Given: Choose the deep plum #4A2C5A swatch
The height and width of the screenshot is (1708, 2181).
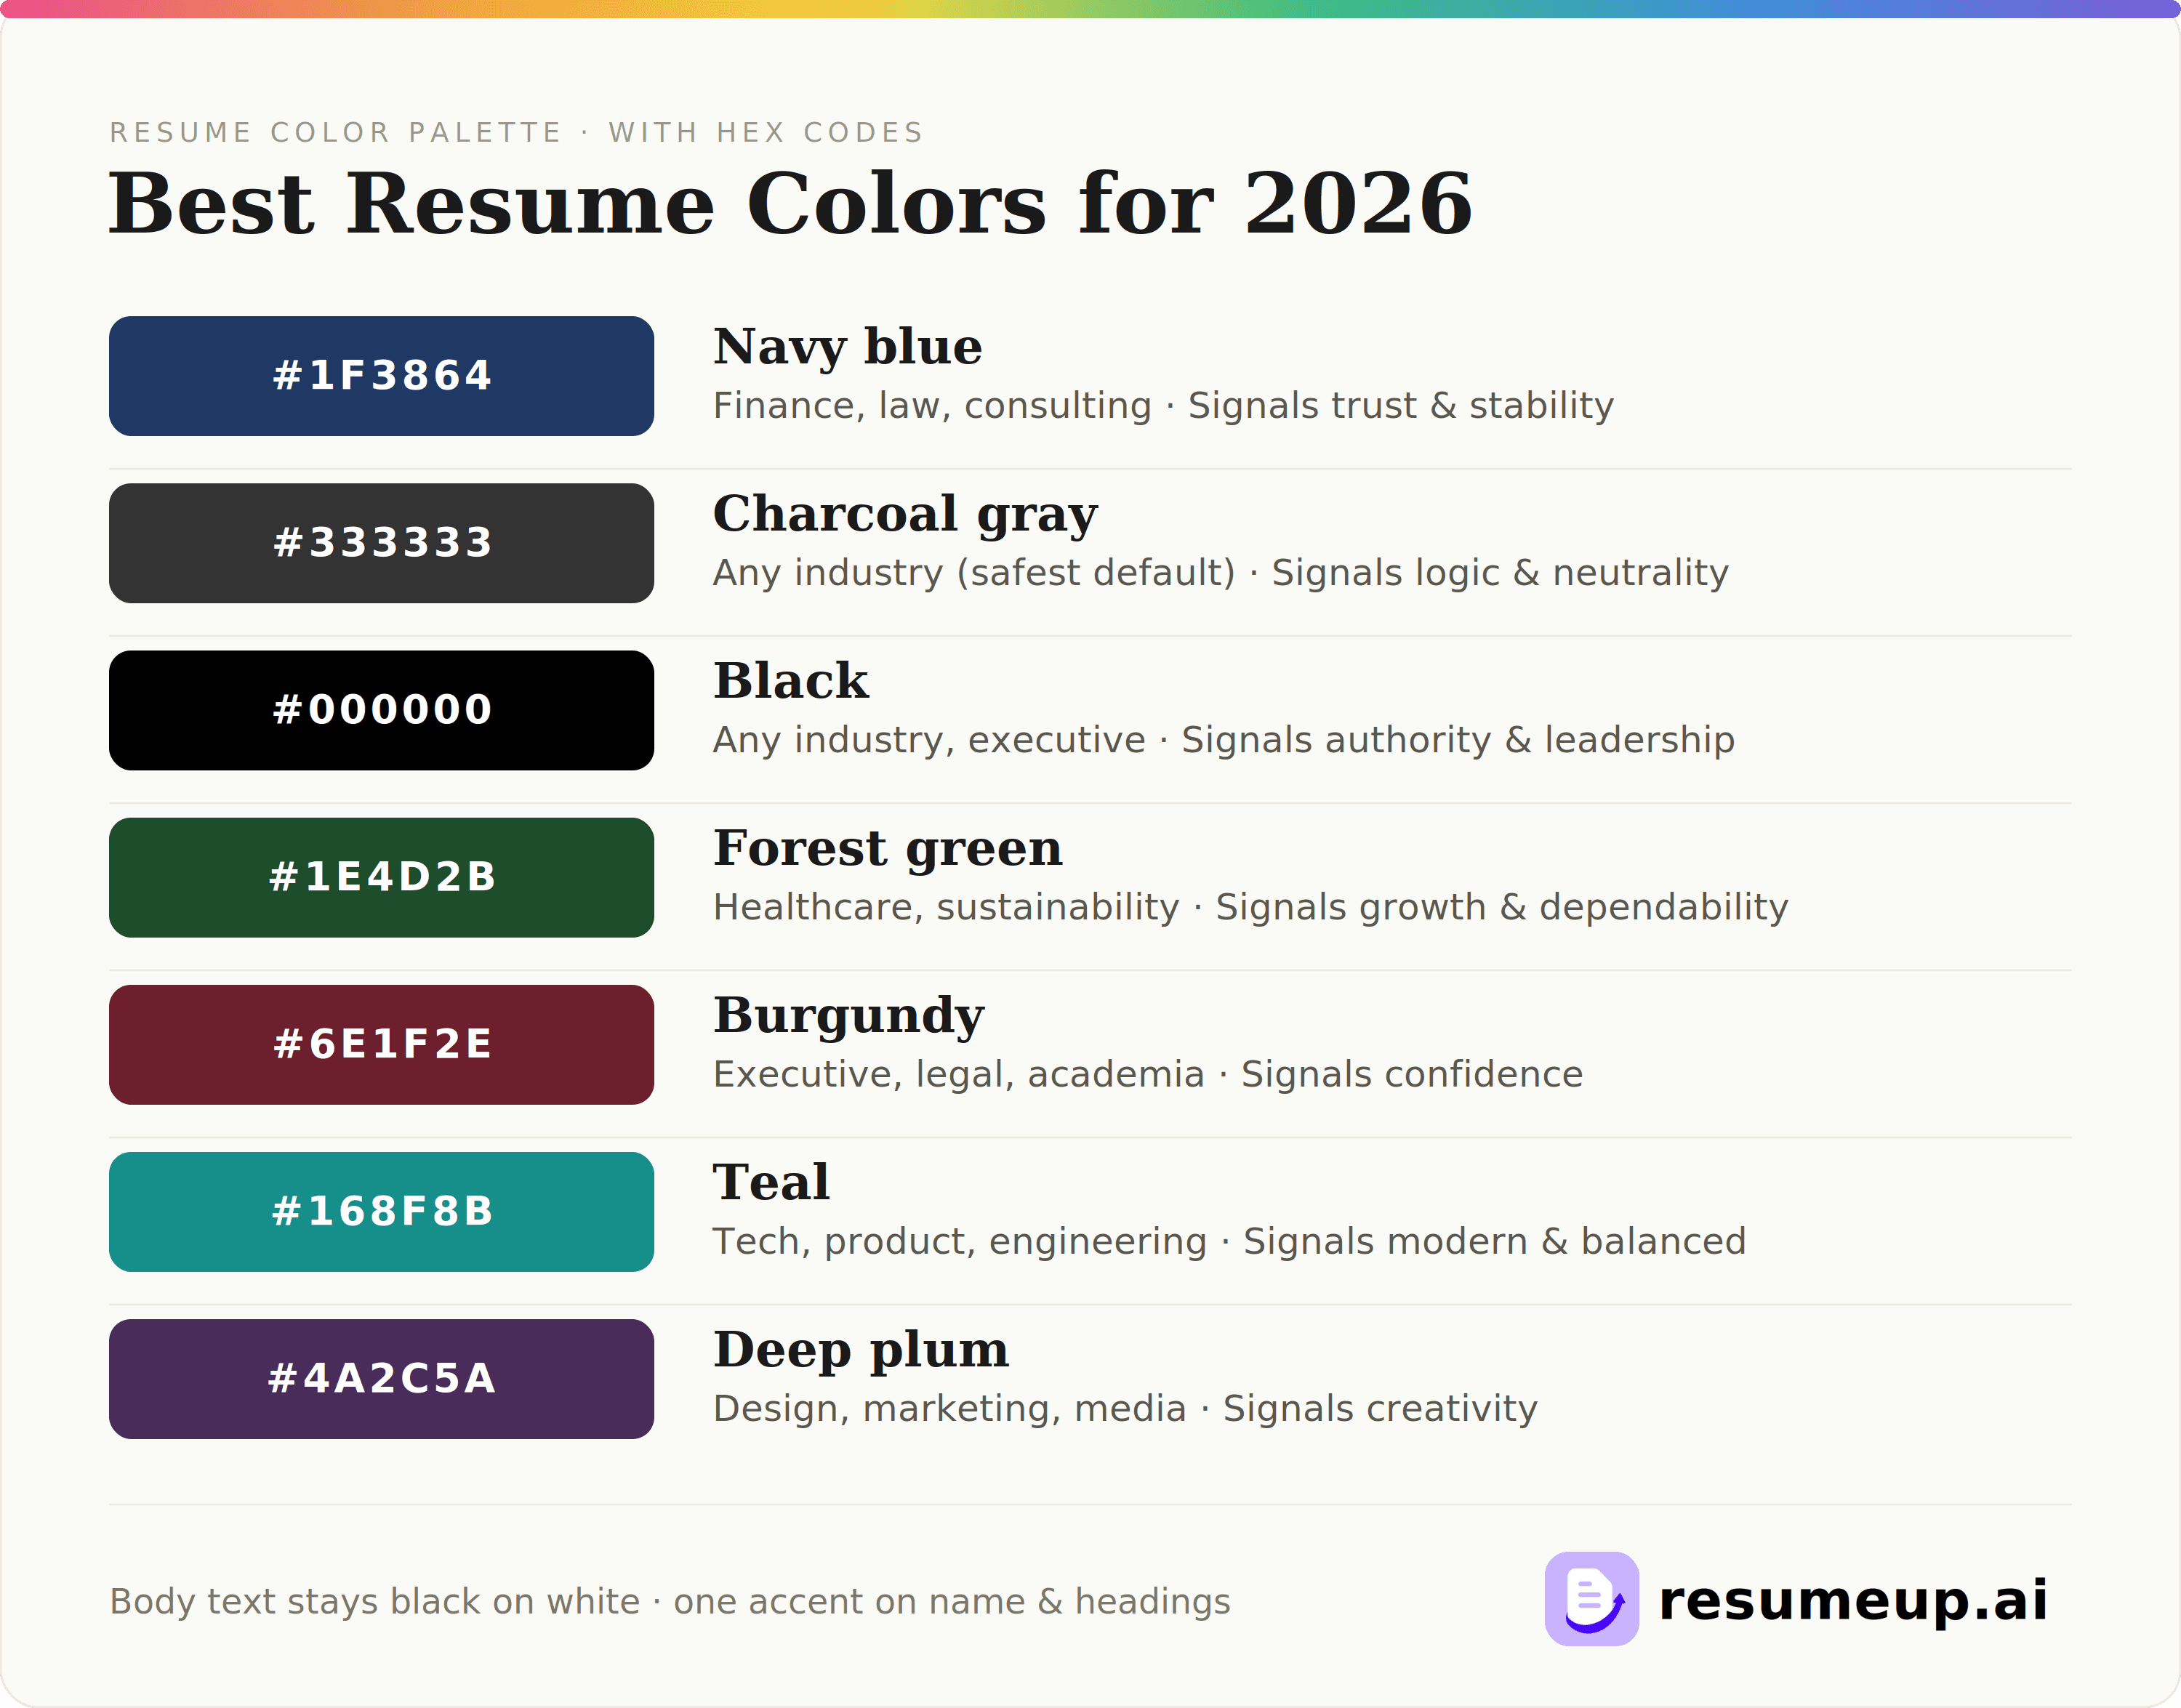Looking at the screenshot, I should pyautogui.click(x=381, y=1378).
